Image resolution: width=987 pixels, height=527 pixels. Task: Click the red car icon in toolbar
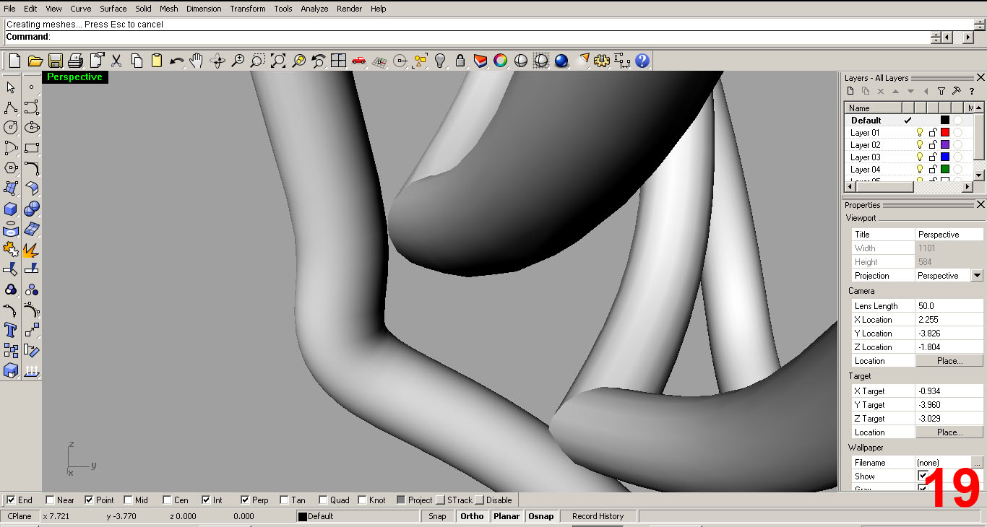coord(359,61)
